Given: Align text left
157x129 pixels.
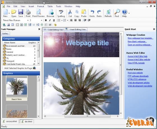Looking at the screenshot, I should pyautogui.click(x=71, y=20).
